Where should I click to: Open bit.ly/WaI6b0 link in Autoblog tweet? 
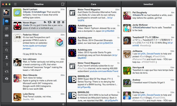coord(108,31)
